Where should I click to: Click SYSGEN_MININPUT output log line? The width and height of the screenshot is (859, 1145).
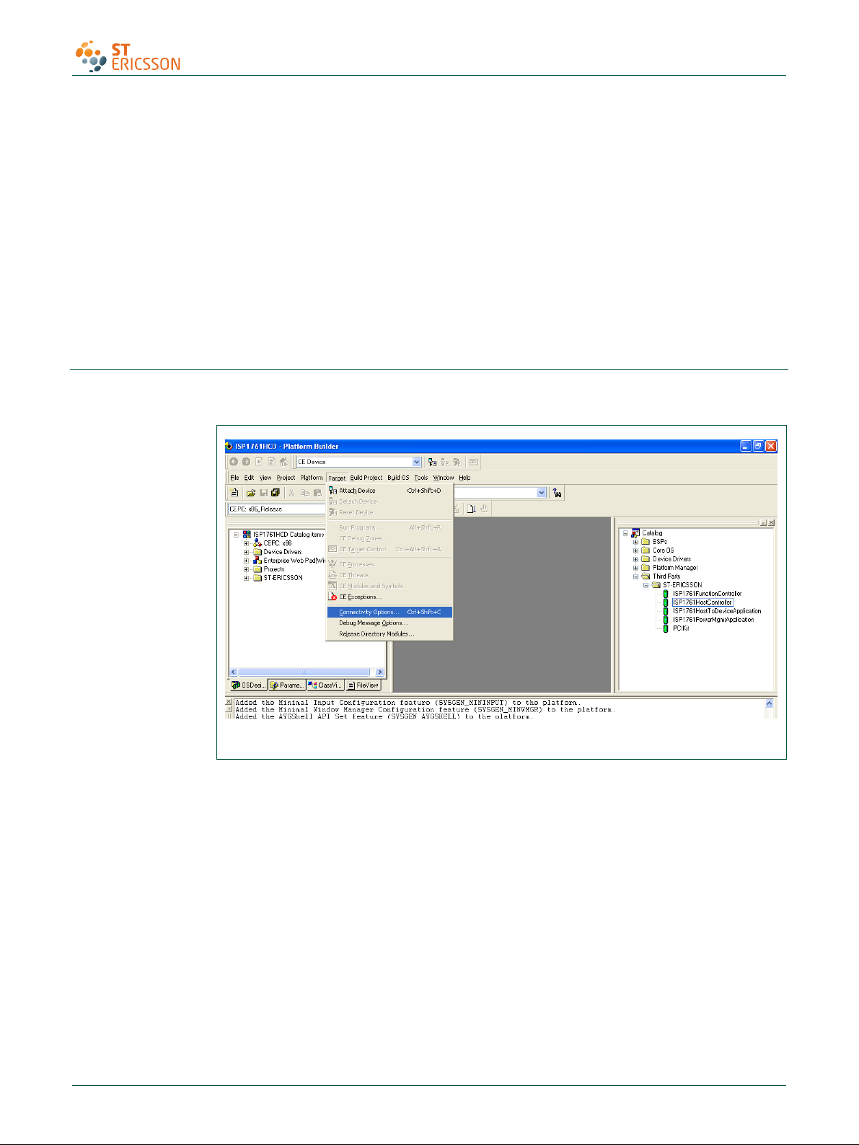tap(408, 703)
